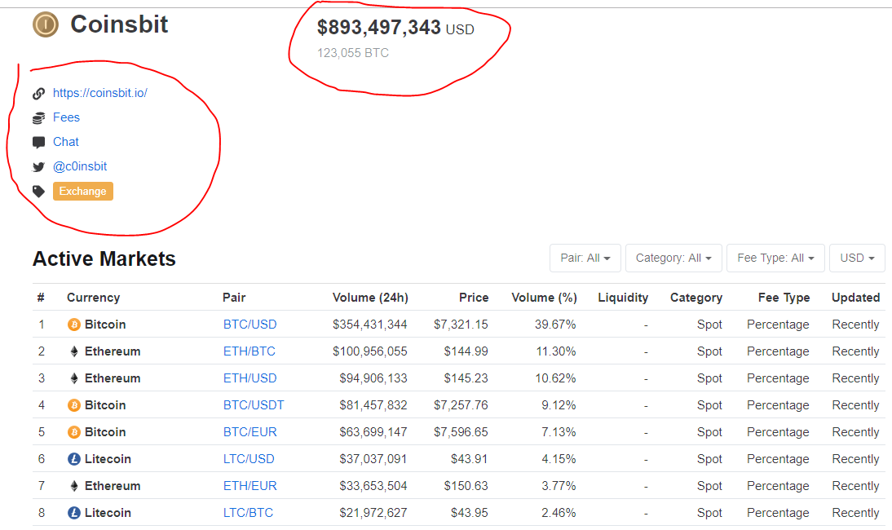The image size is (892, 530).
Task: Click the Bitcoin icon in the BTC/USDT row
Action: click(x=74, y=405)
